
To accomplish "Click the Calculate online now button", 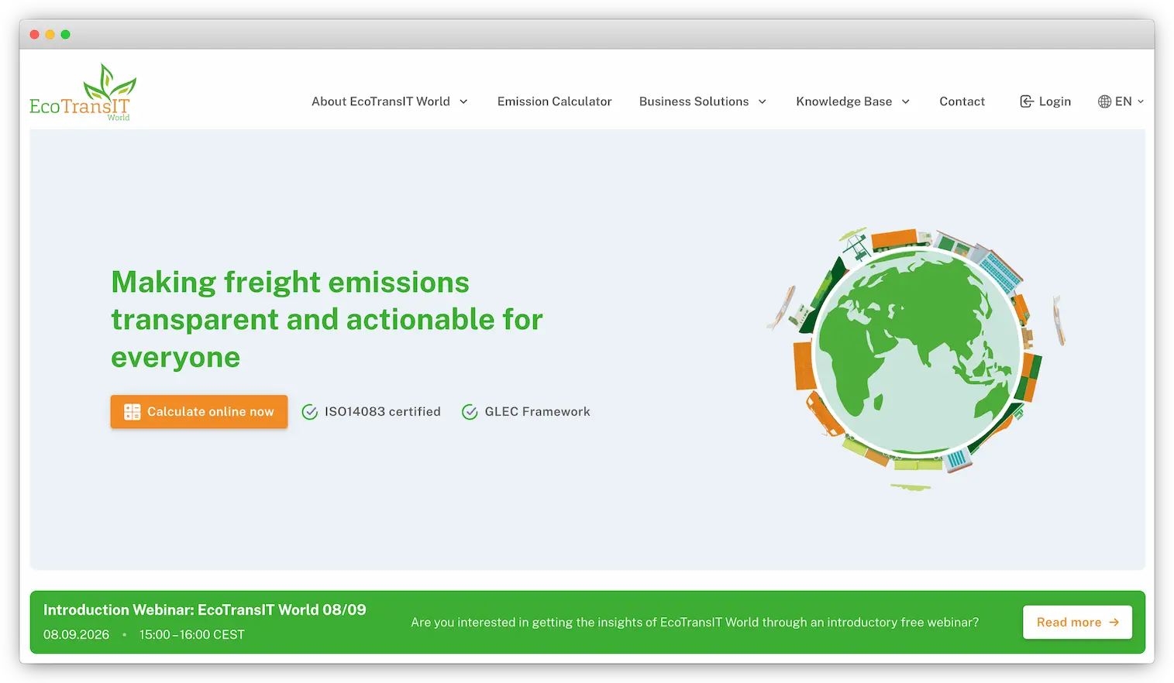I will coord(199,412).
